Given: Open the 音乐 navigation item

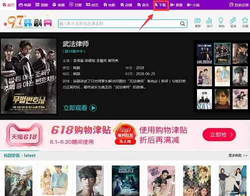Looking at the screenshot, I should point(143,5).
